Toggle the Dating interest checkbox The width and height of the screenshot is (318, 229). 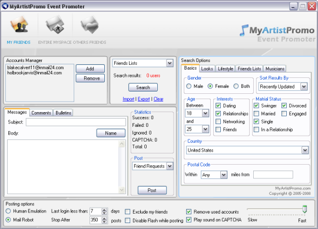tap(218, 106)
